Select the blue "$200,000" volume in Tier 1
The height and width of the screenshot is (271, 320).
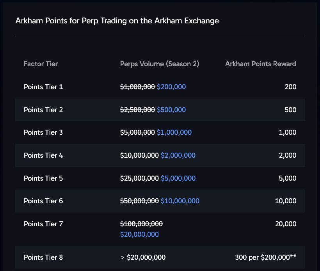point(171,87)
